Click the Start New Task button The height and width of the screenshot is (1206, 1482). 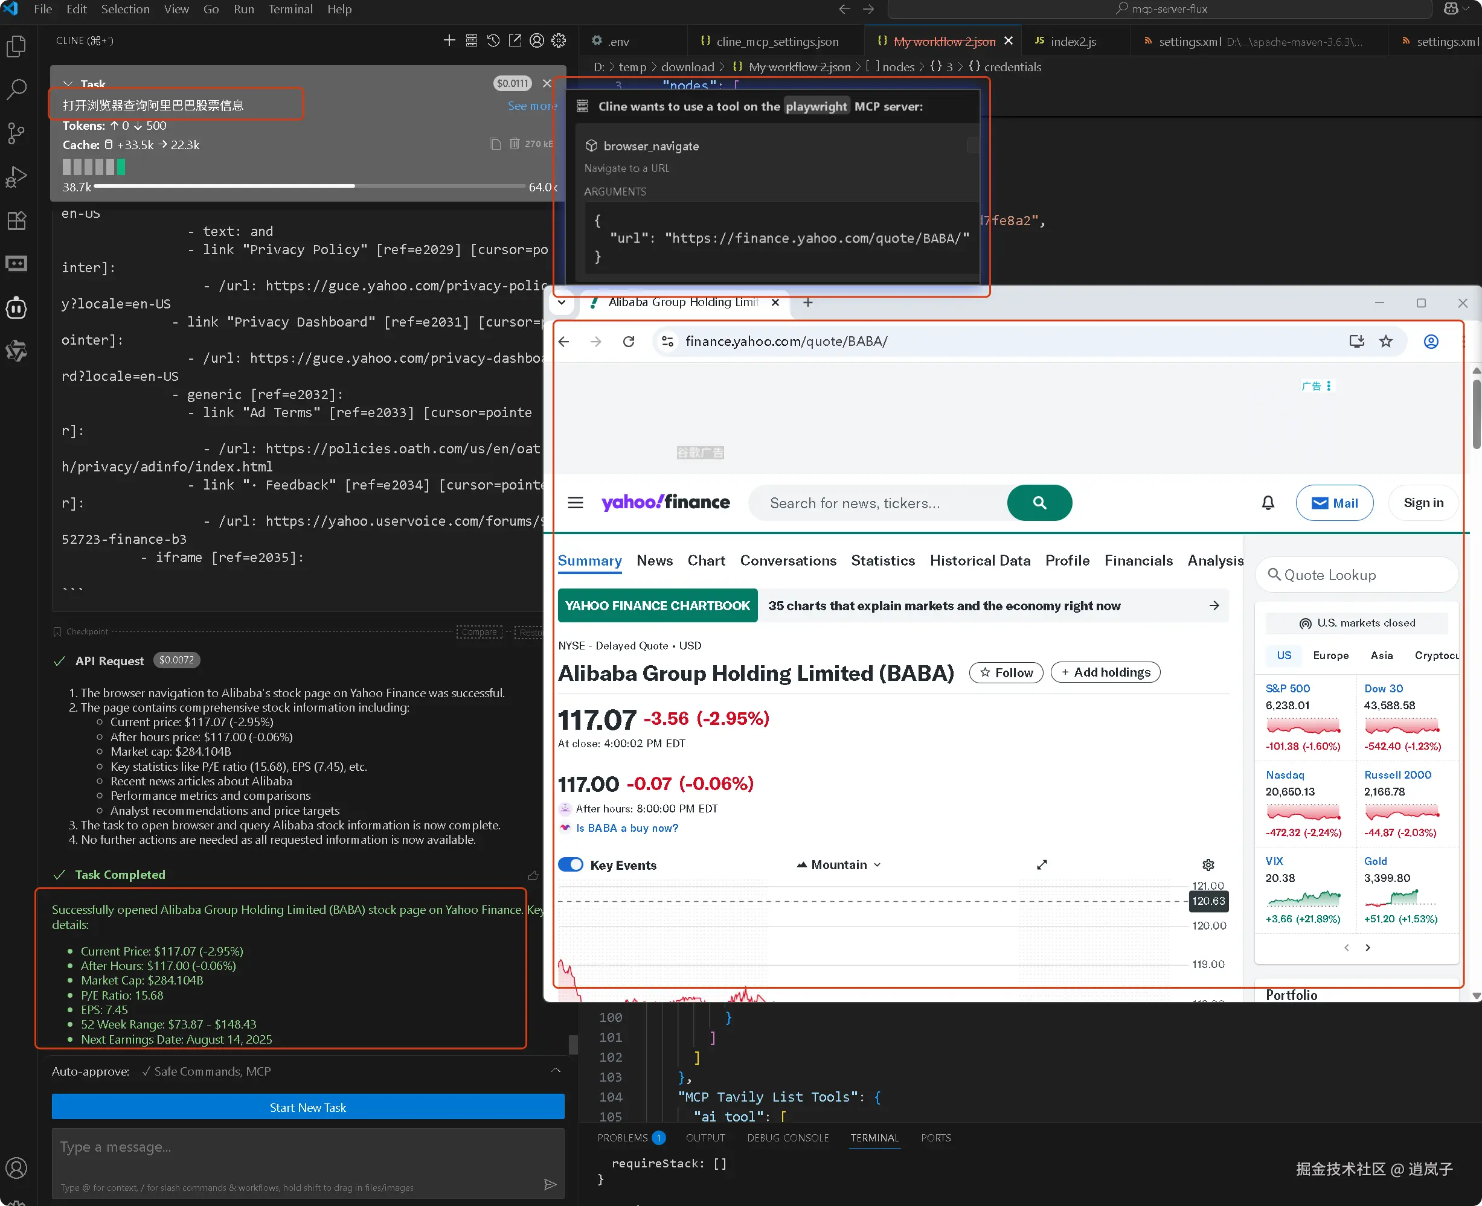click(x=307, y=1108)
